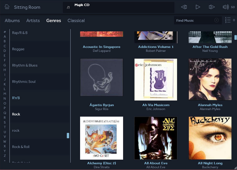The height and width of the screenshot is (170, 237).
Task: Click the After The Gold Rush title
Action: [210, 47]
